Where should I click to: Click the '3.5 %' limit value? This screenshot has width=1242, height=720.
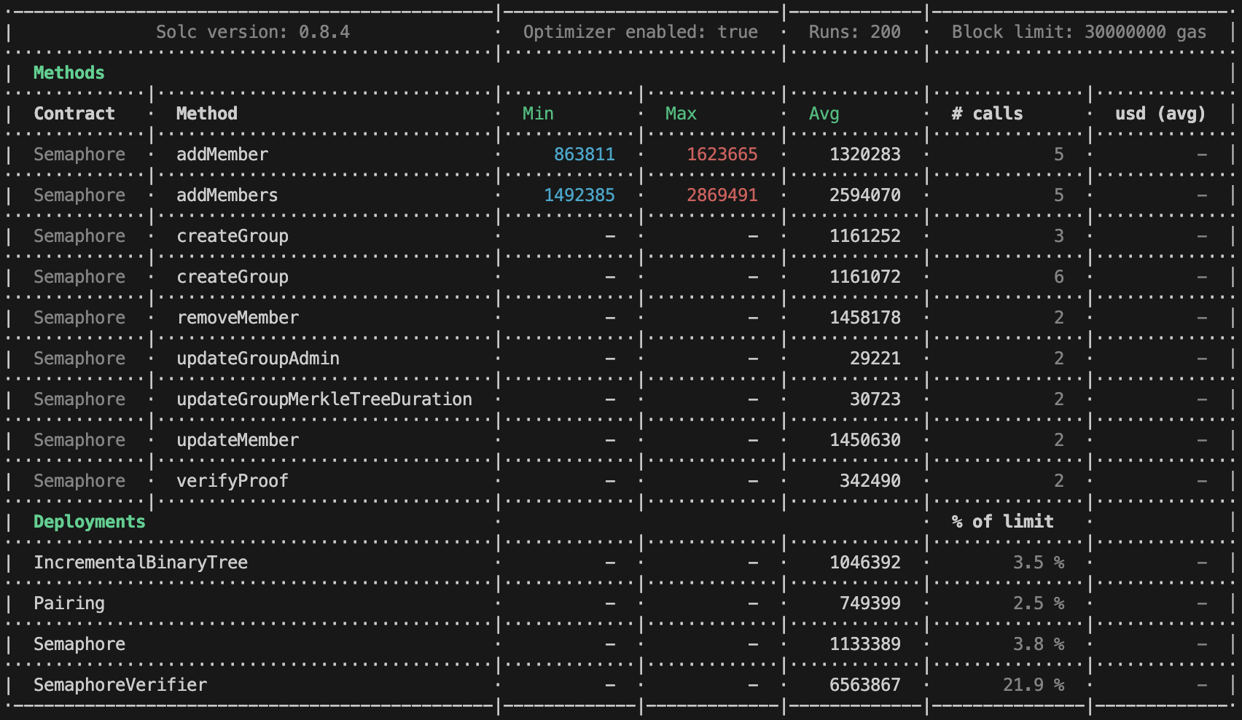click(1039, 563)
